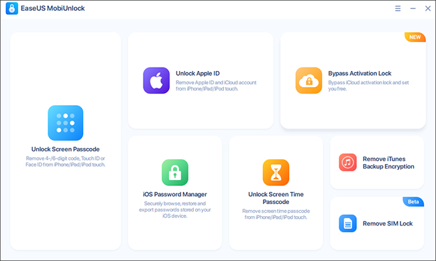Open the Unlock Apple ID title
Screen dimensions: 436x261
[198, 74]
